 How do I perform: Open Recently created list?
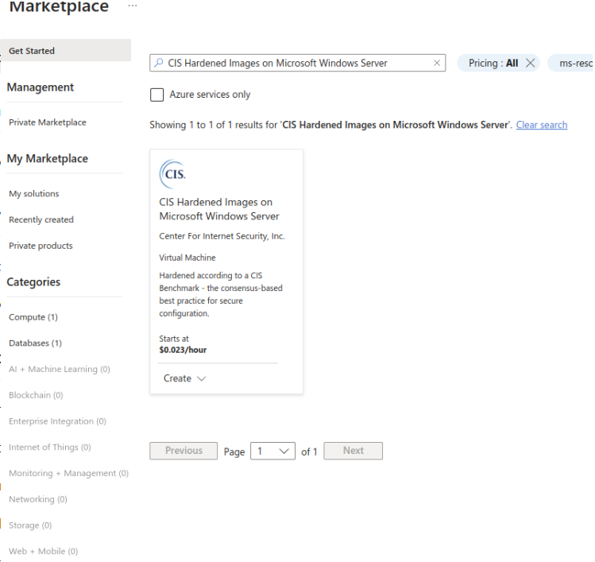[41, 220]
